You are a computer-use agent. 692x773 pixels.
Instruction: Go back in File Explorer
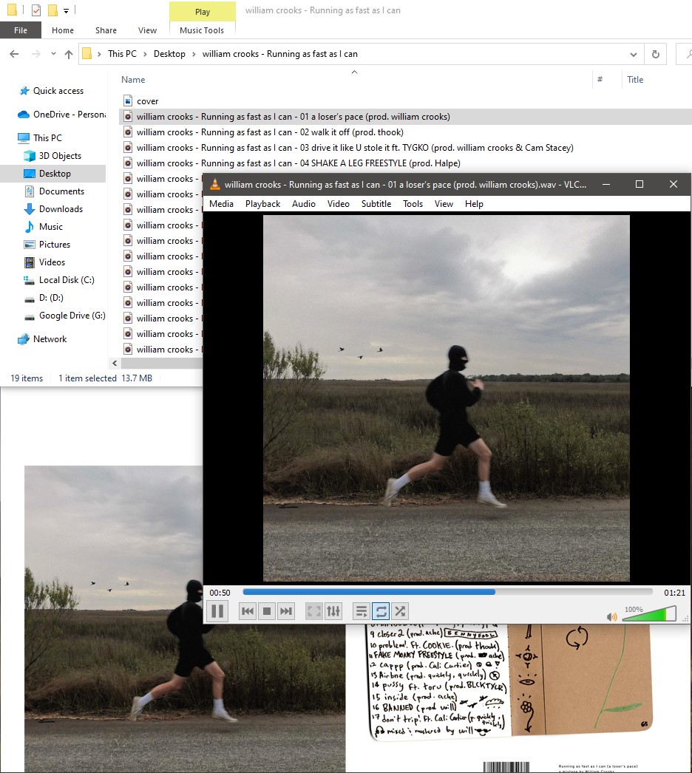pos(14,54)
